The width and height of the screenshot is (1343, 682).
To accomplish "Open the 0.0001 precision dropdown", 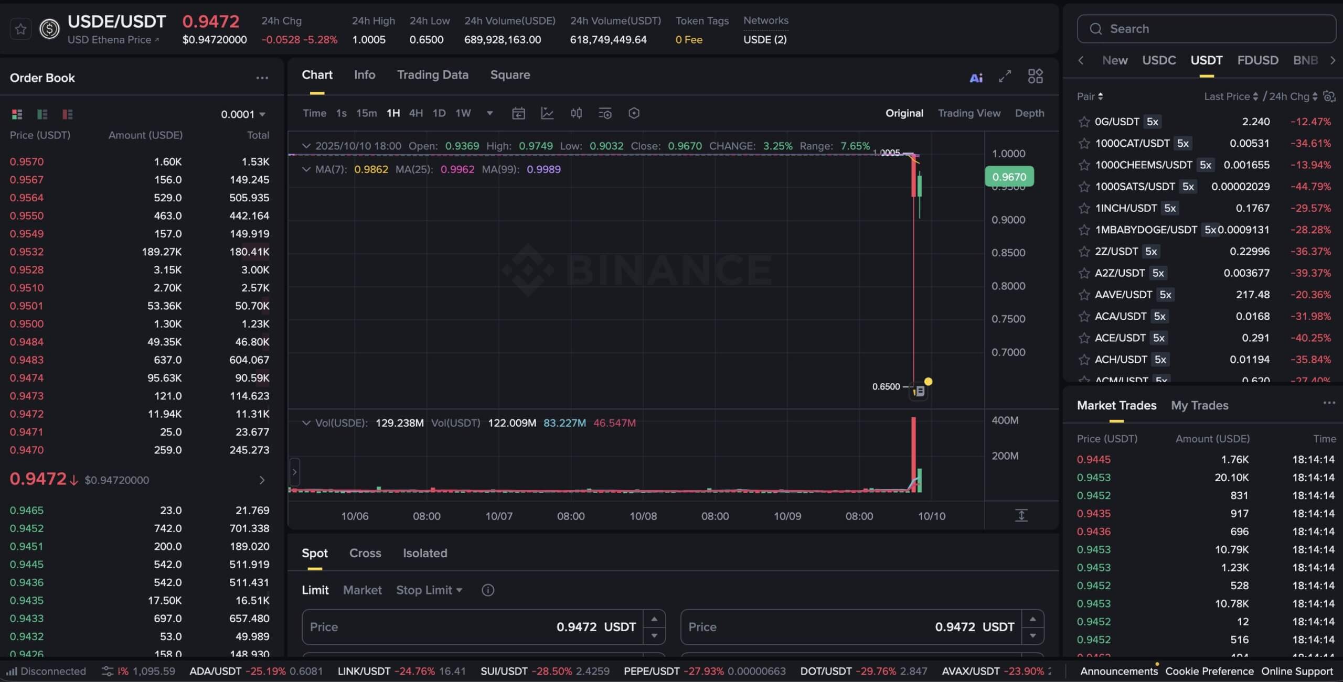I will [x=242, y=114].
